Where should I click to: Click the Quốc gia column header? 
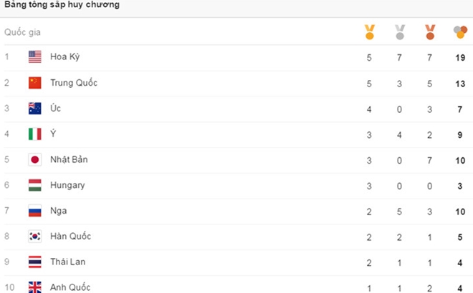click(22, 32)
